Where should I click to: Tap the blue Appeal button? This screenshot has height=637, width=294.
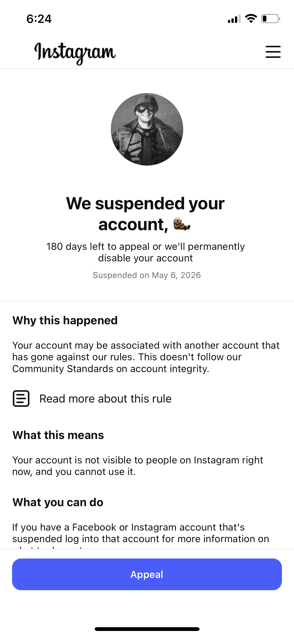[147, 574]
